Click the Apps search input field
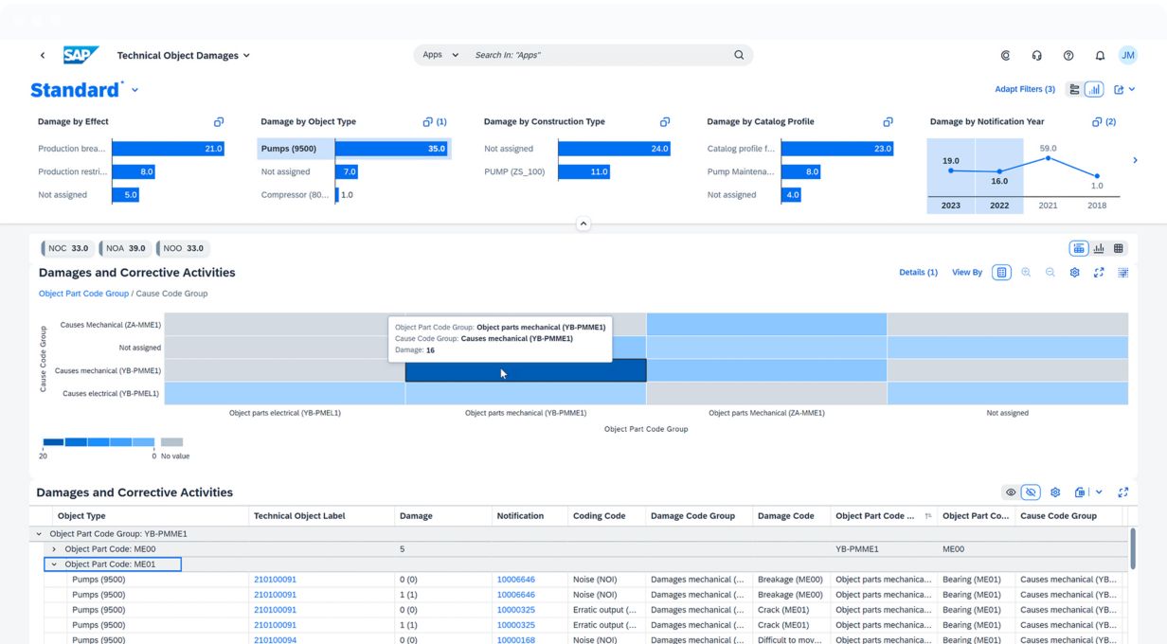 coord(599,56)
